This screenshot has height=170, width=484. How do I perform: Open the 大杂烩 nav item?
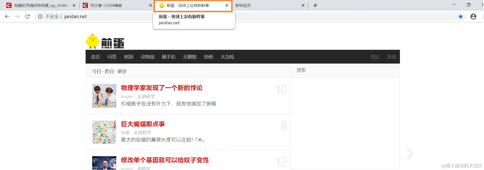coord(227,57)
